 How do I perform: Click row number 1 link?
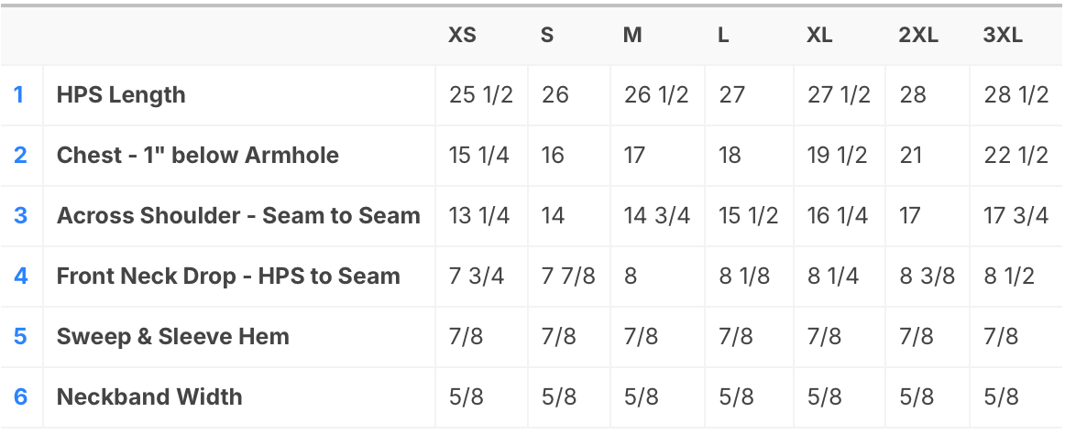click(x=19, y=95)
